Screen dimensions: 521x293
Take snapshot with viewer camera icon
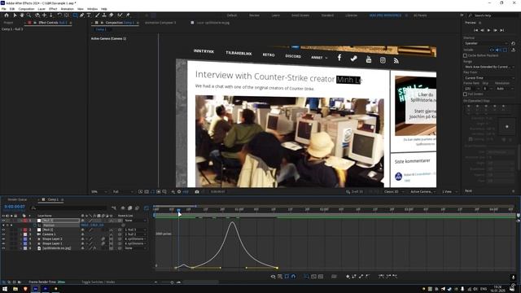coord(197,192)
